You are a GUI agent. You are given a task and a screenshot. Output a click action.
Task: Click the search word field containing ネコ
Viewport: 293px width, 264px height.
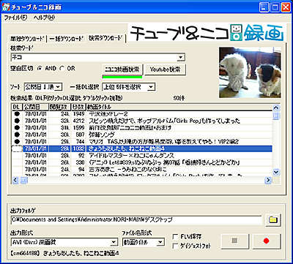94,57
